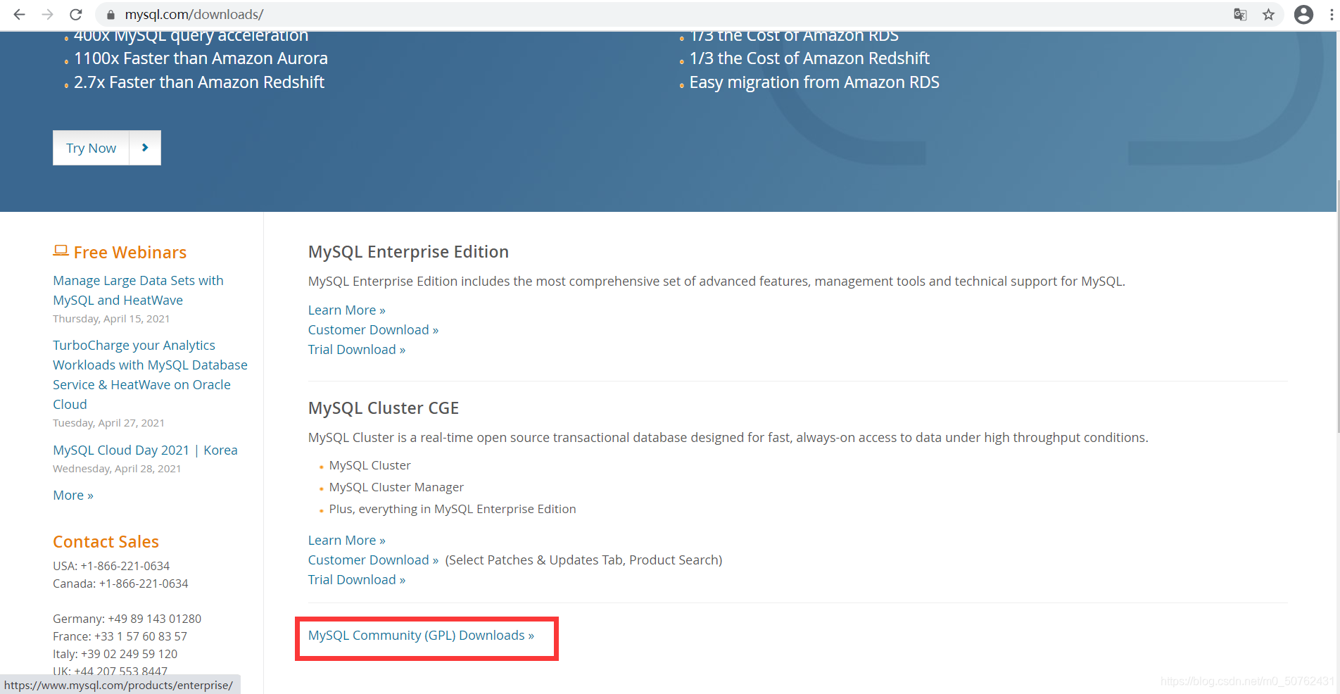Viewport: 1340px width, 694px height.
Task: Open the browser three-dot menu
Action: (x=1332, y=14)
